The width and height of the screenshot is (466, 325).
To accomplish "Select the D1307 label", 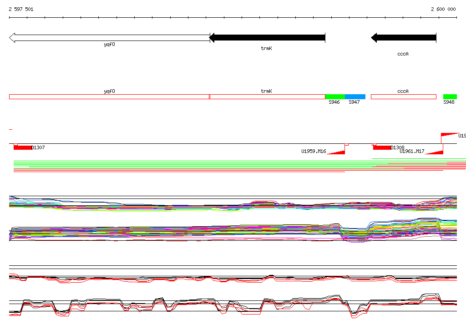I will click(38, 147).
